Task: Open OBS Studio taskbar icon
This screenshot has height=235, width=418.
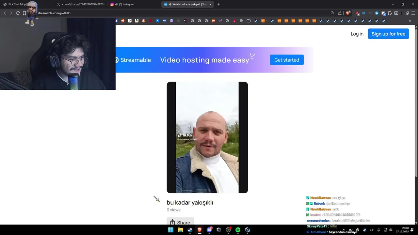Action: pyautogui.click(x=228, y=230)
